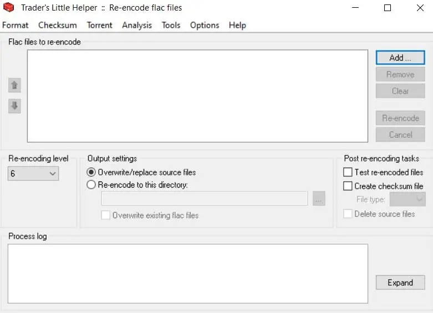The height and width of the screenshot is (313, 433).
Task: Click the output directory text field
Action: pyautogui.click(x=205, y=199)
